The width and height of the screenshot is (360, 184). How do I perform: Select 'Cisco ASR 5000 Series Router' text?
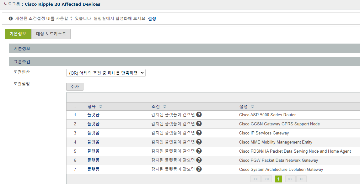pyautogui.click(x=267, y=115)
